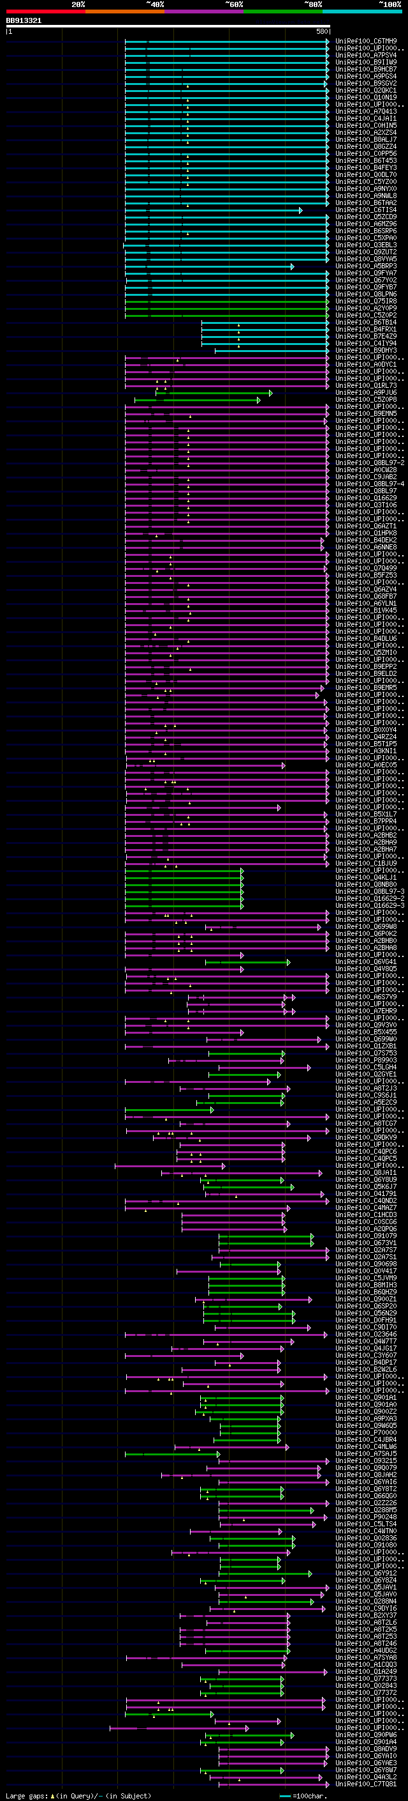Click the UniRef100_A7PSV4 label

pos(366,55)
